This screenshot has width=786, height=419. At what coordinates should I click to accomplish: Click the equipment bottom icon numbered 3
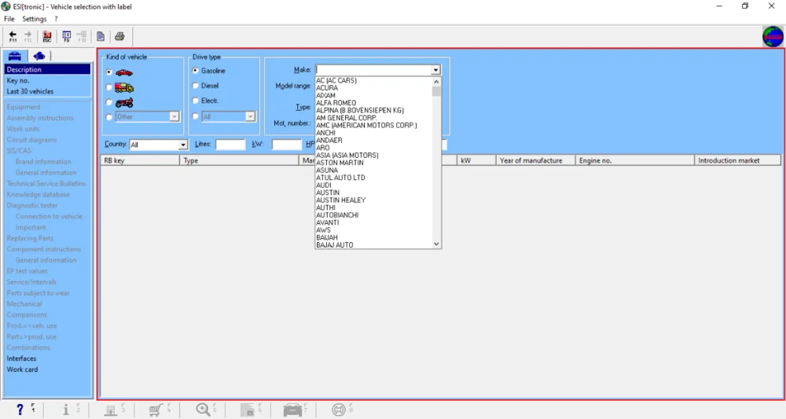pos(111,410)
